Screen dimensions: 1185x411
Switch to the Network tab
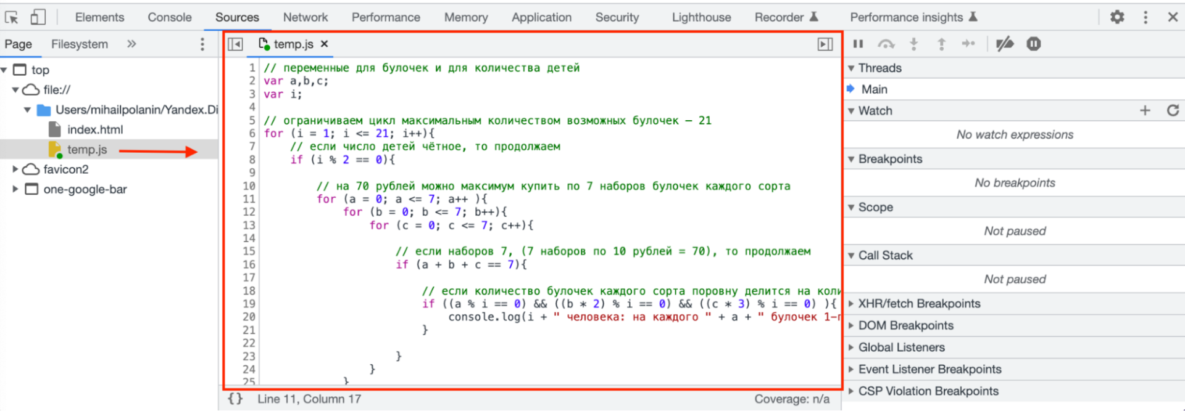point(305,17)
